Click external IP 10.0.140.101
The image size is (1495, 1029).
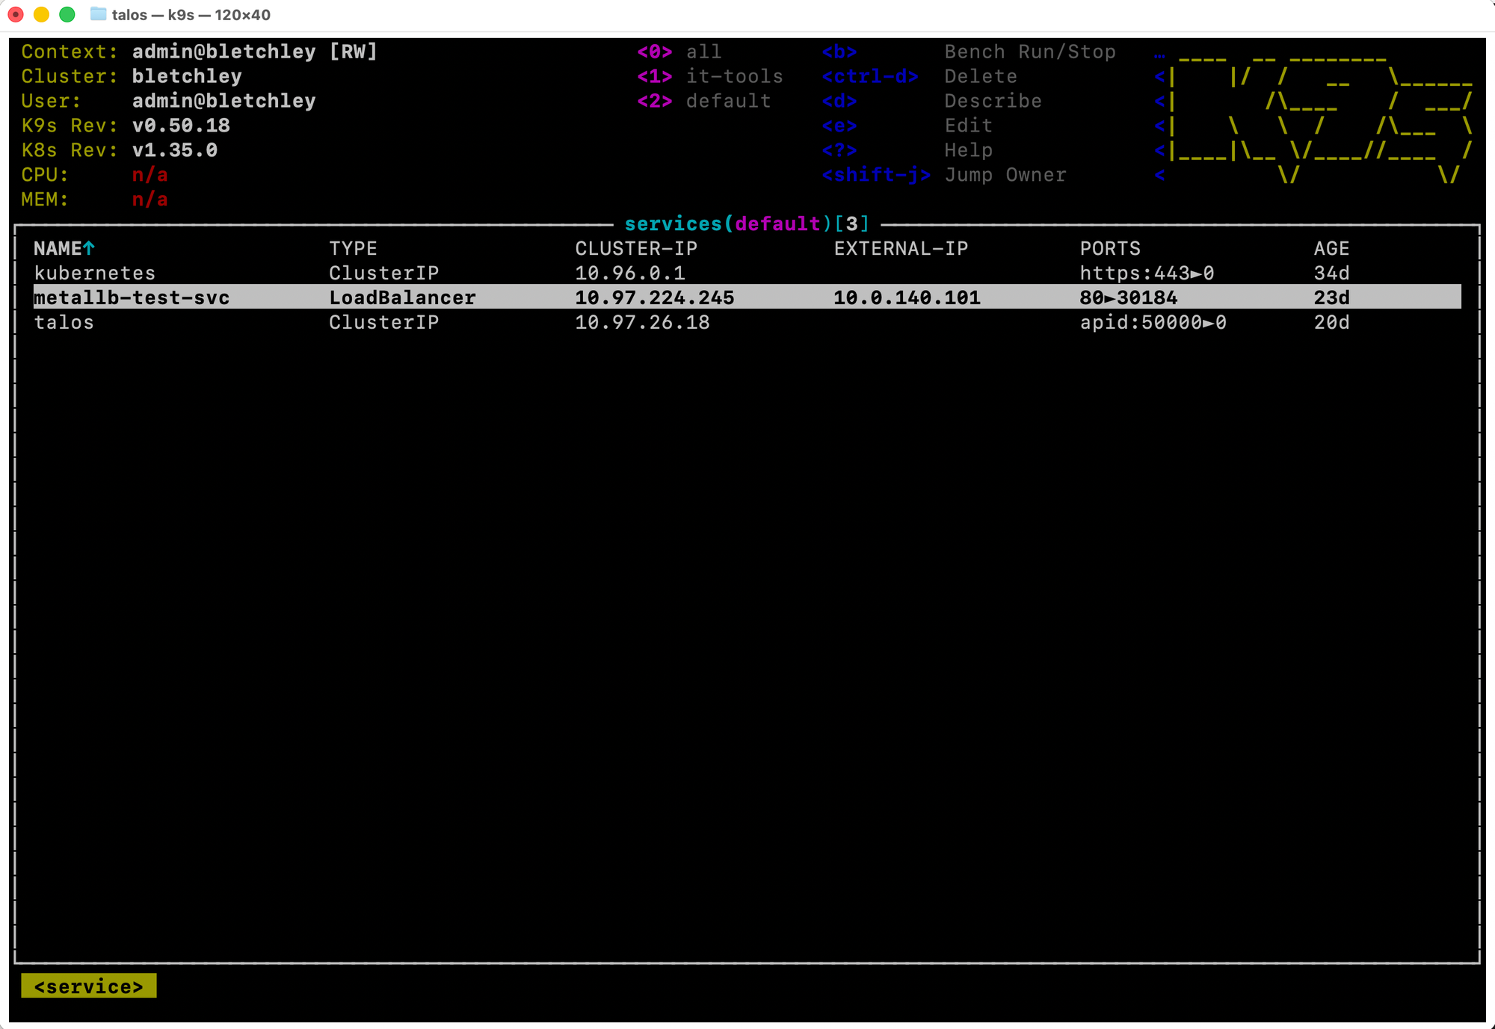click(907, 297)
